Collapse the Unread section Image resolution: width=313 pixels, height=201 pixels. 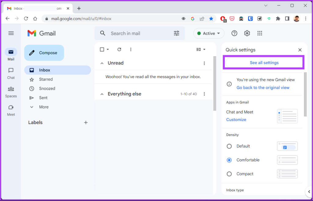102,63
